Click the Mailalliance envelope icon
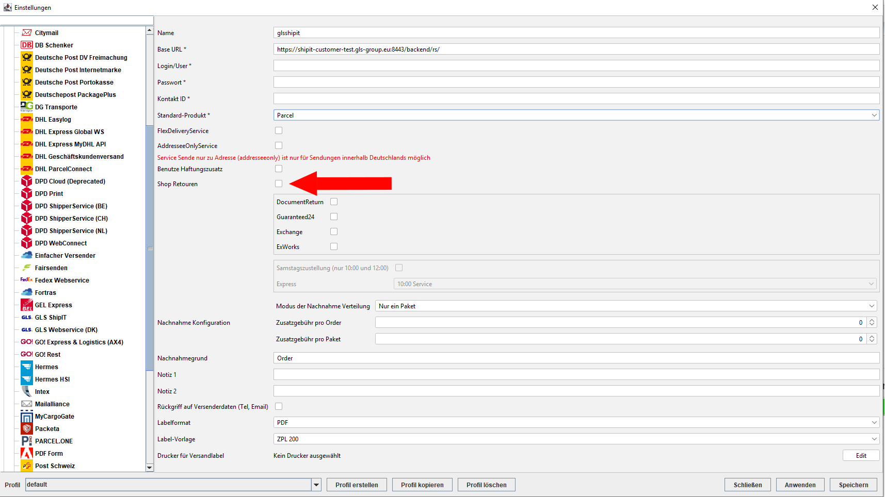The width and height of the screenshot is (885, 497). pyautogui.click(x=27, y=404)
